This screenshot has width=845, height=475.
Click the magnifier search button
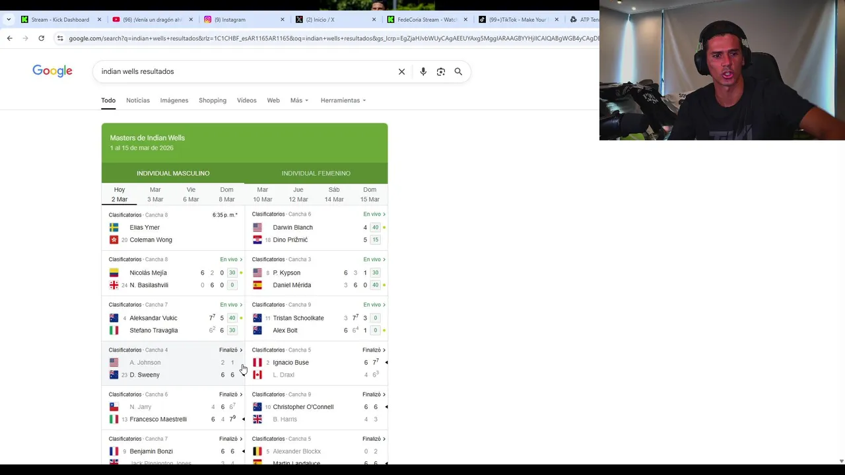[x=458, y=71]
